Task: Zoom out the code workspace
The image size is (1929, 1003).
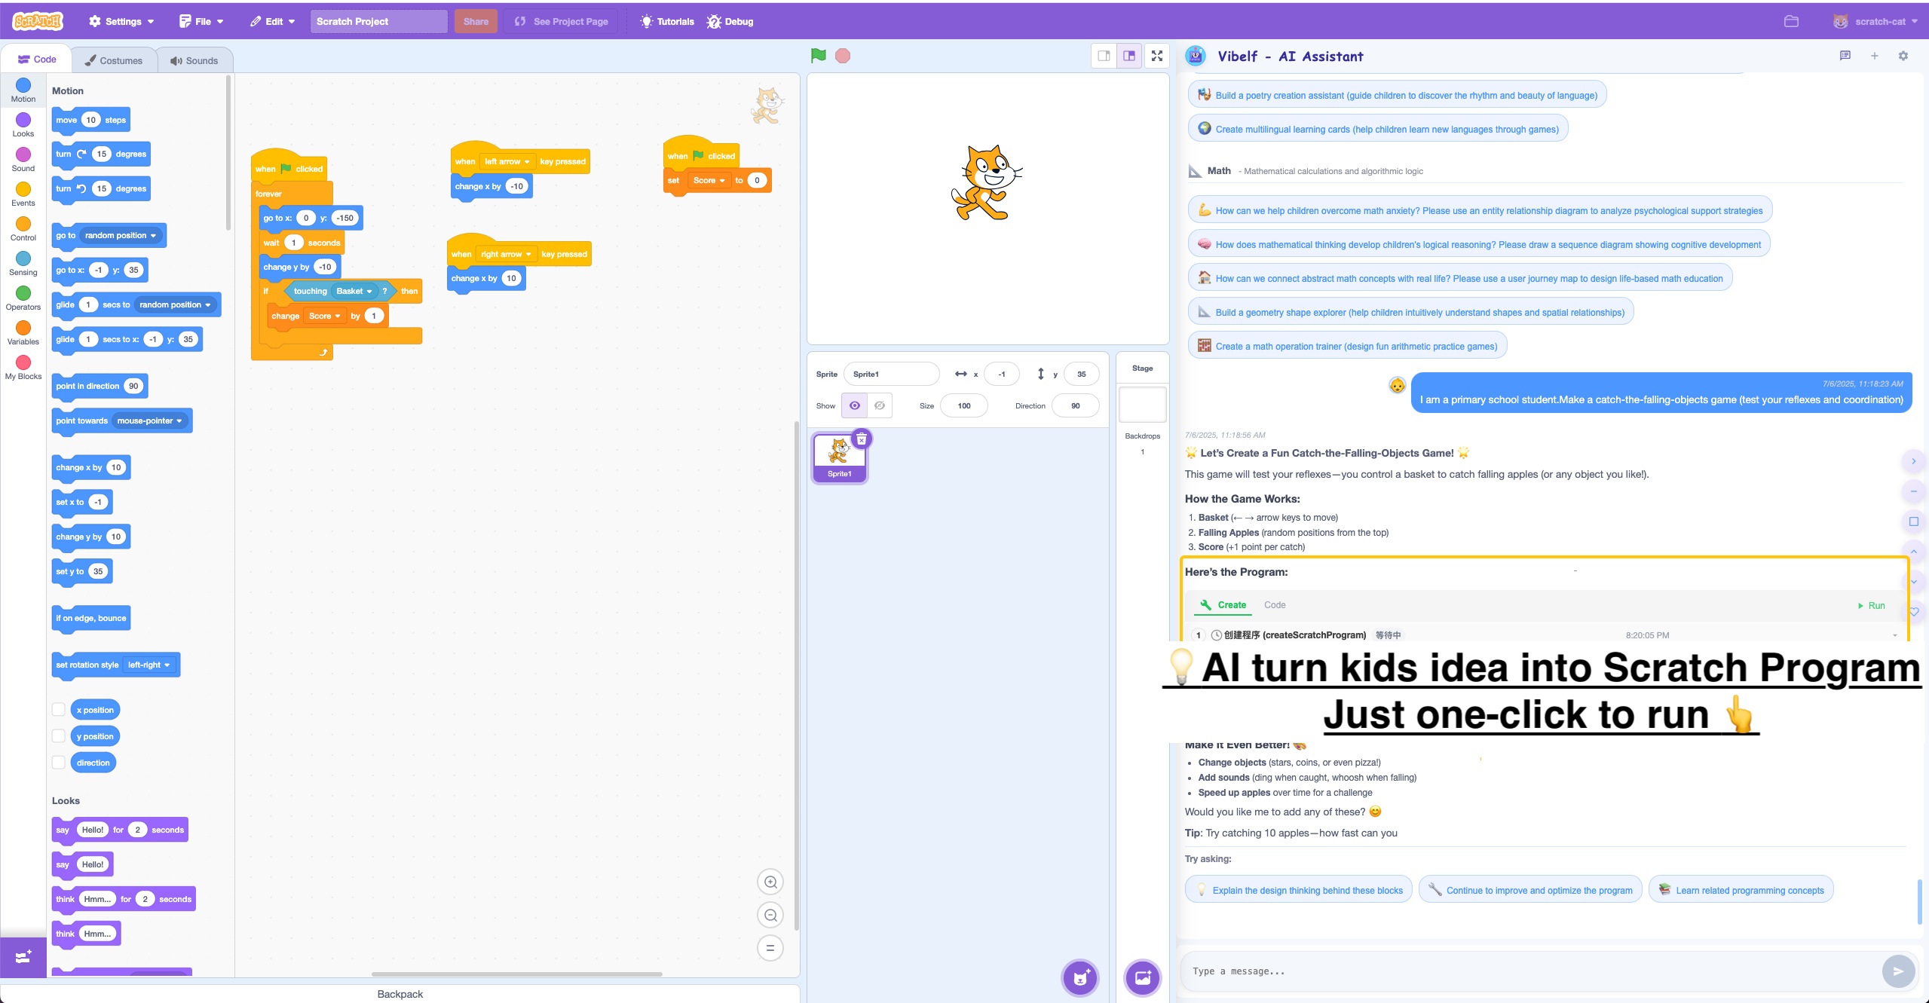Action: pos(770,915)
